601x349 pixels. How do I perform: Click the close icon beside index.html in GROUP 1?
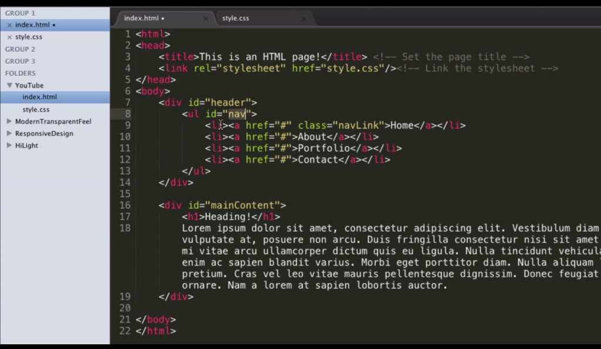[x=9, y=25]
